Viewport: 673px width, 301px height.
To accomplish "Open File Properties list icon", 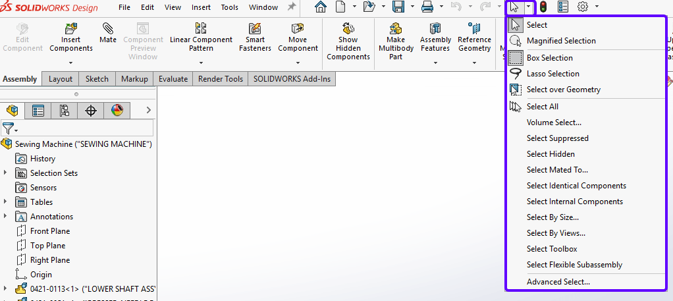I will [x=562, y=7].
